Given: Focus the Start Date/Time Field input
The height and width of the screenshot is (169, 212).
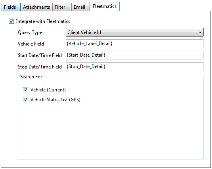Looking at the screenshot, I should (135, 55).
